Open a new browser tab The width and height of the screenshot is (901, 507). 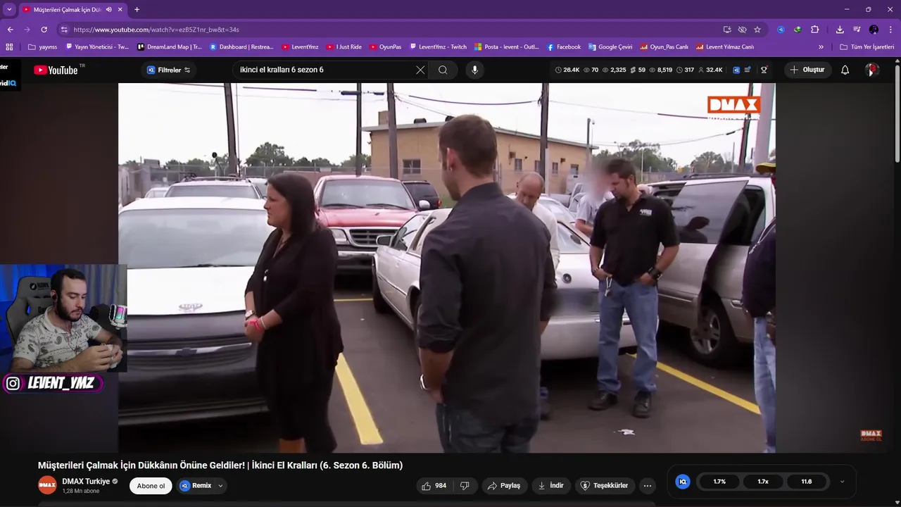point(137,9)
